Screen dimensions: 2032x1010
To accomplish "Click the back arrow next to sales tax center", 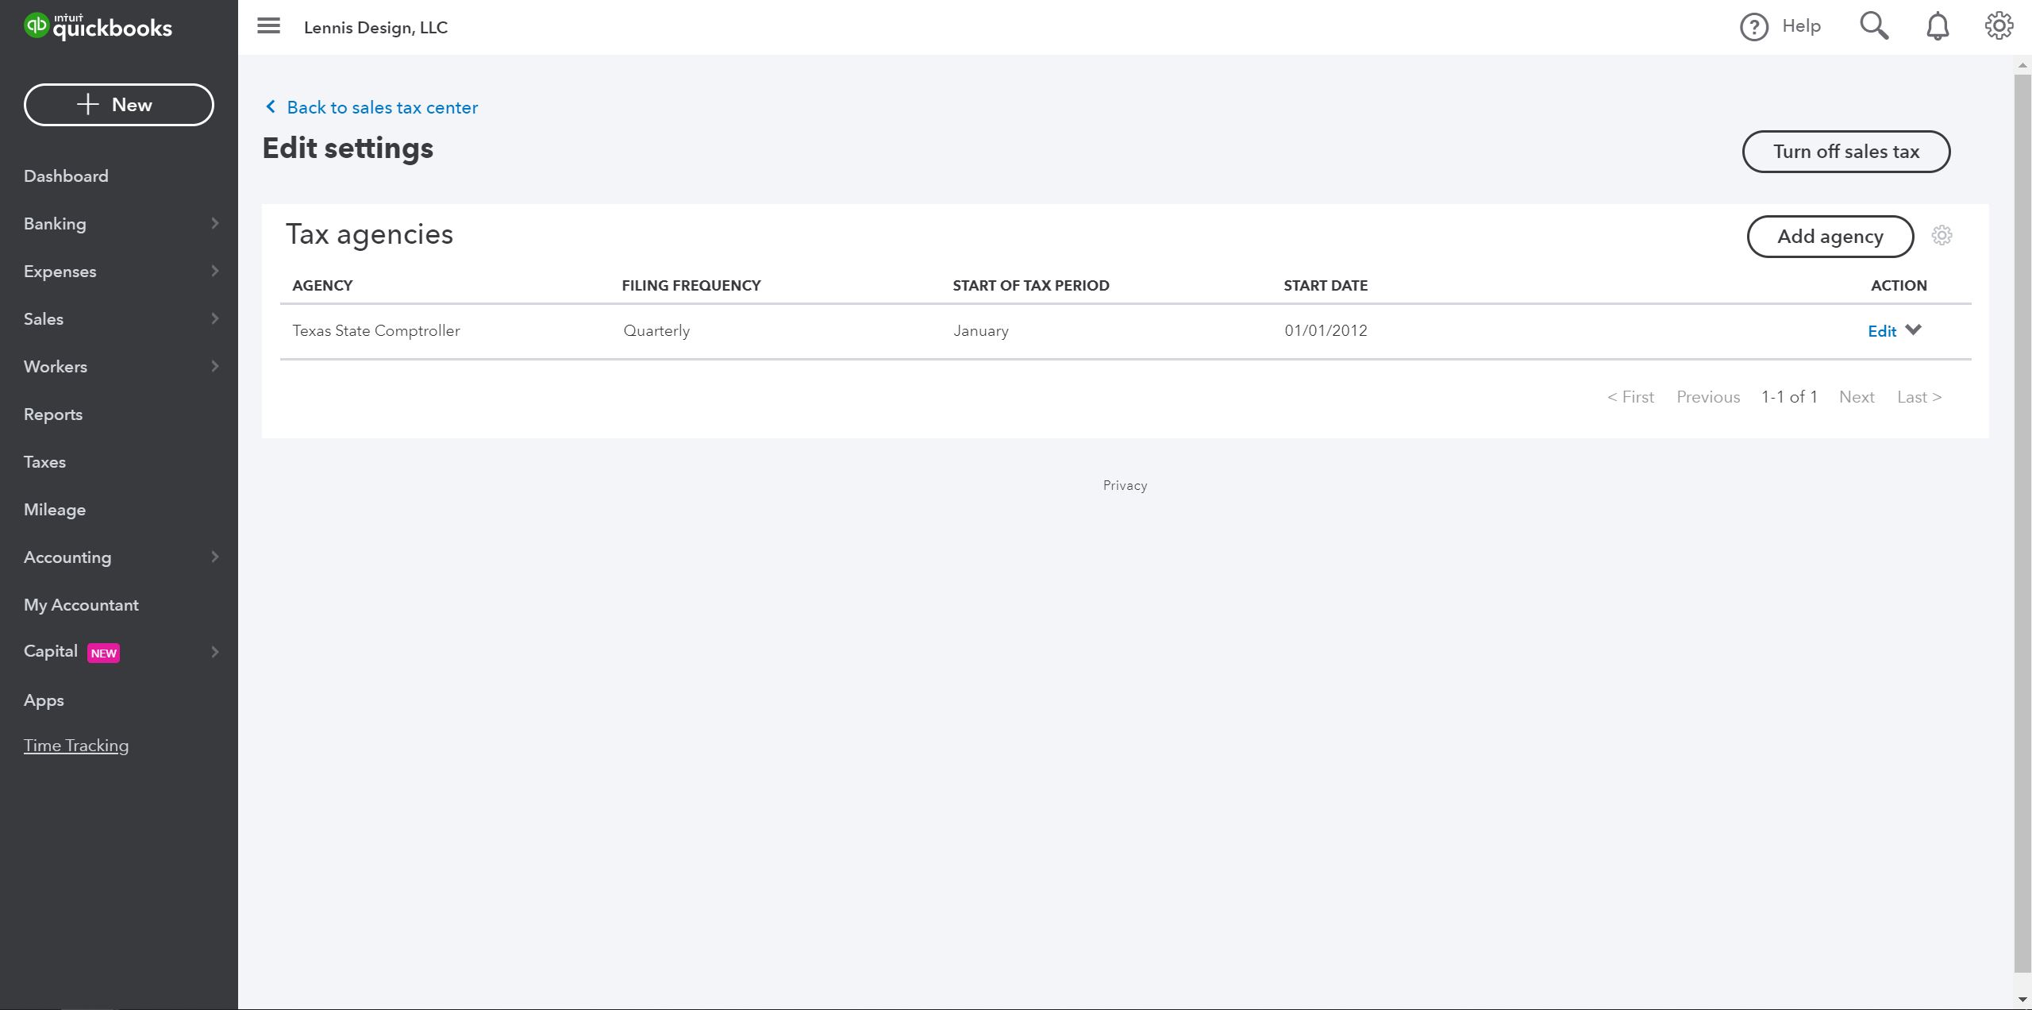I will point(271,107).
